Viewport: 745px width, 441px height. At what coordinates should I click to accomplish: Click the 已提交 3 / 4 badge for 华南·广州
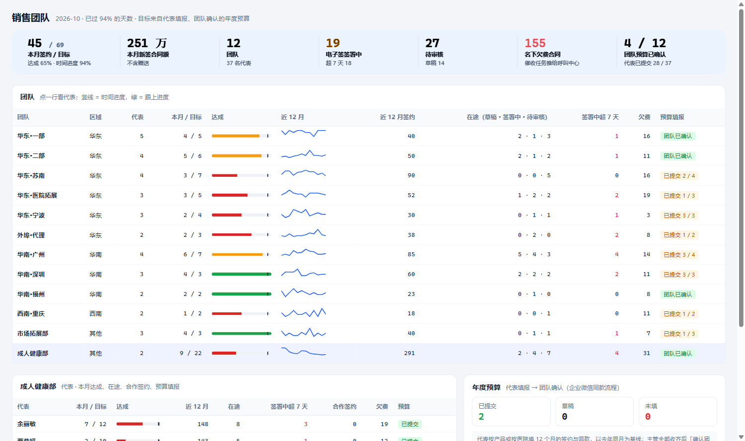tap(679, 255)
